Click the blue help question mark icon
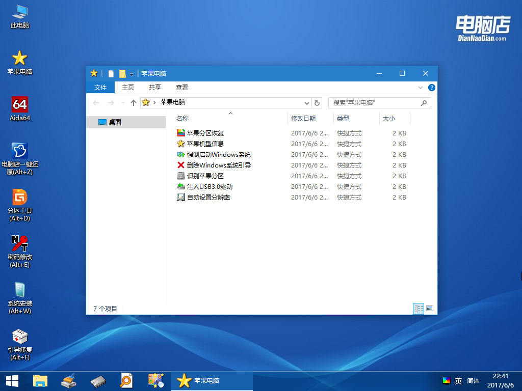 [431, 88]
